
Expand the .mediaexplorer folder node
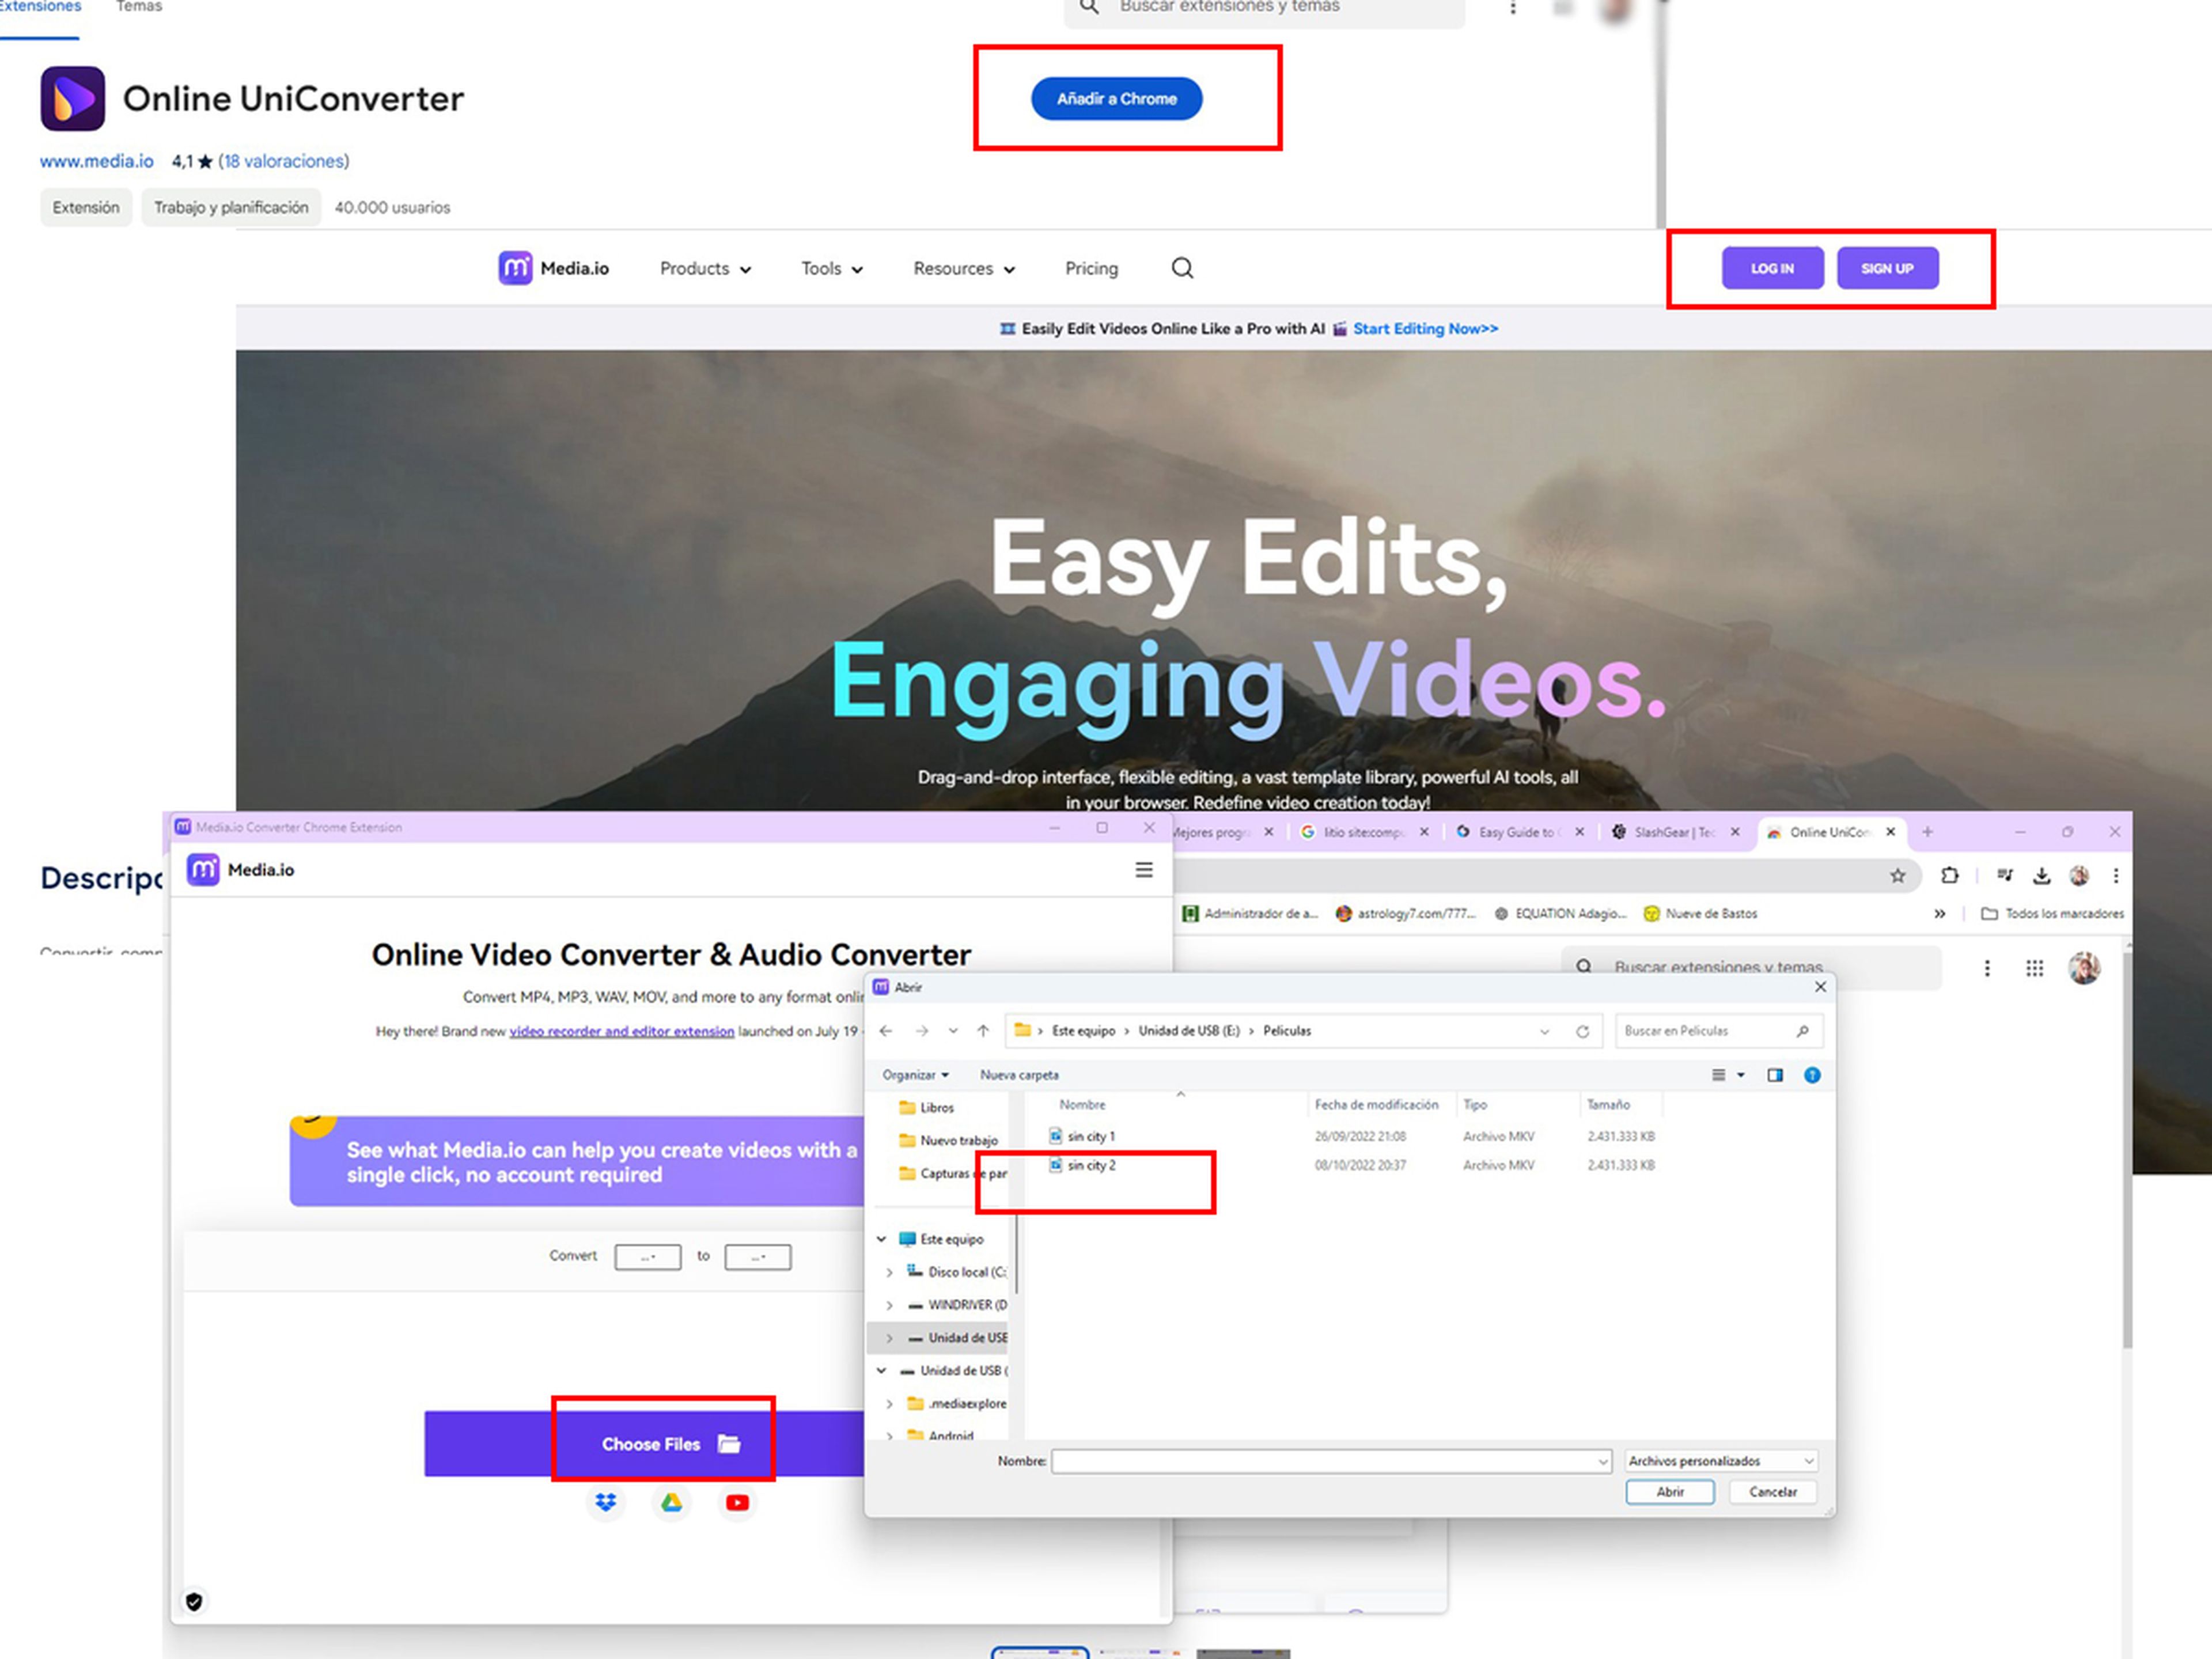click(x=889, y=1404)
